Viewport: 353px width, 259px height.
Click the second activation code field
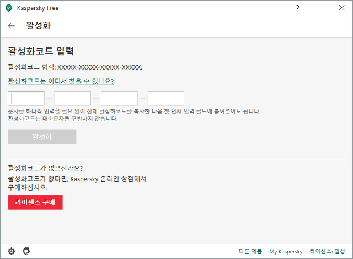pyautogui.click(x=73, y=98)
